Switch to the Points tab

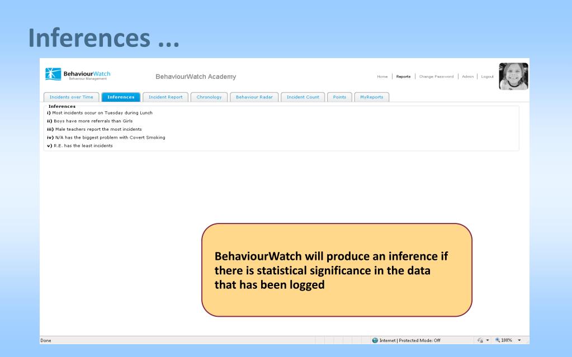pos(339,97)
